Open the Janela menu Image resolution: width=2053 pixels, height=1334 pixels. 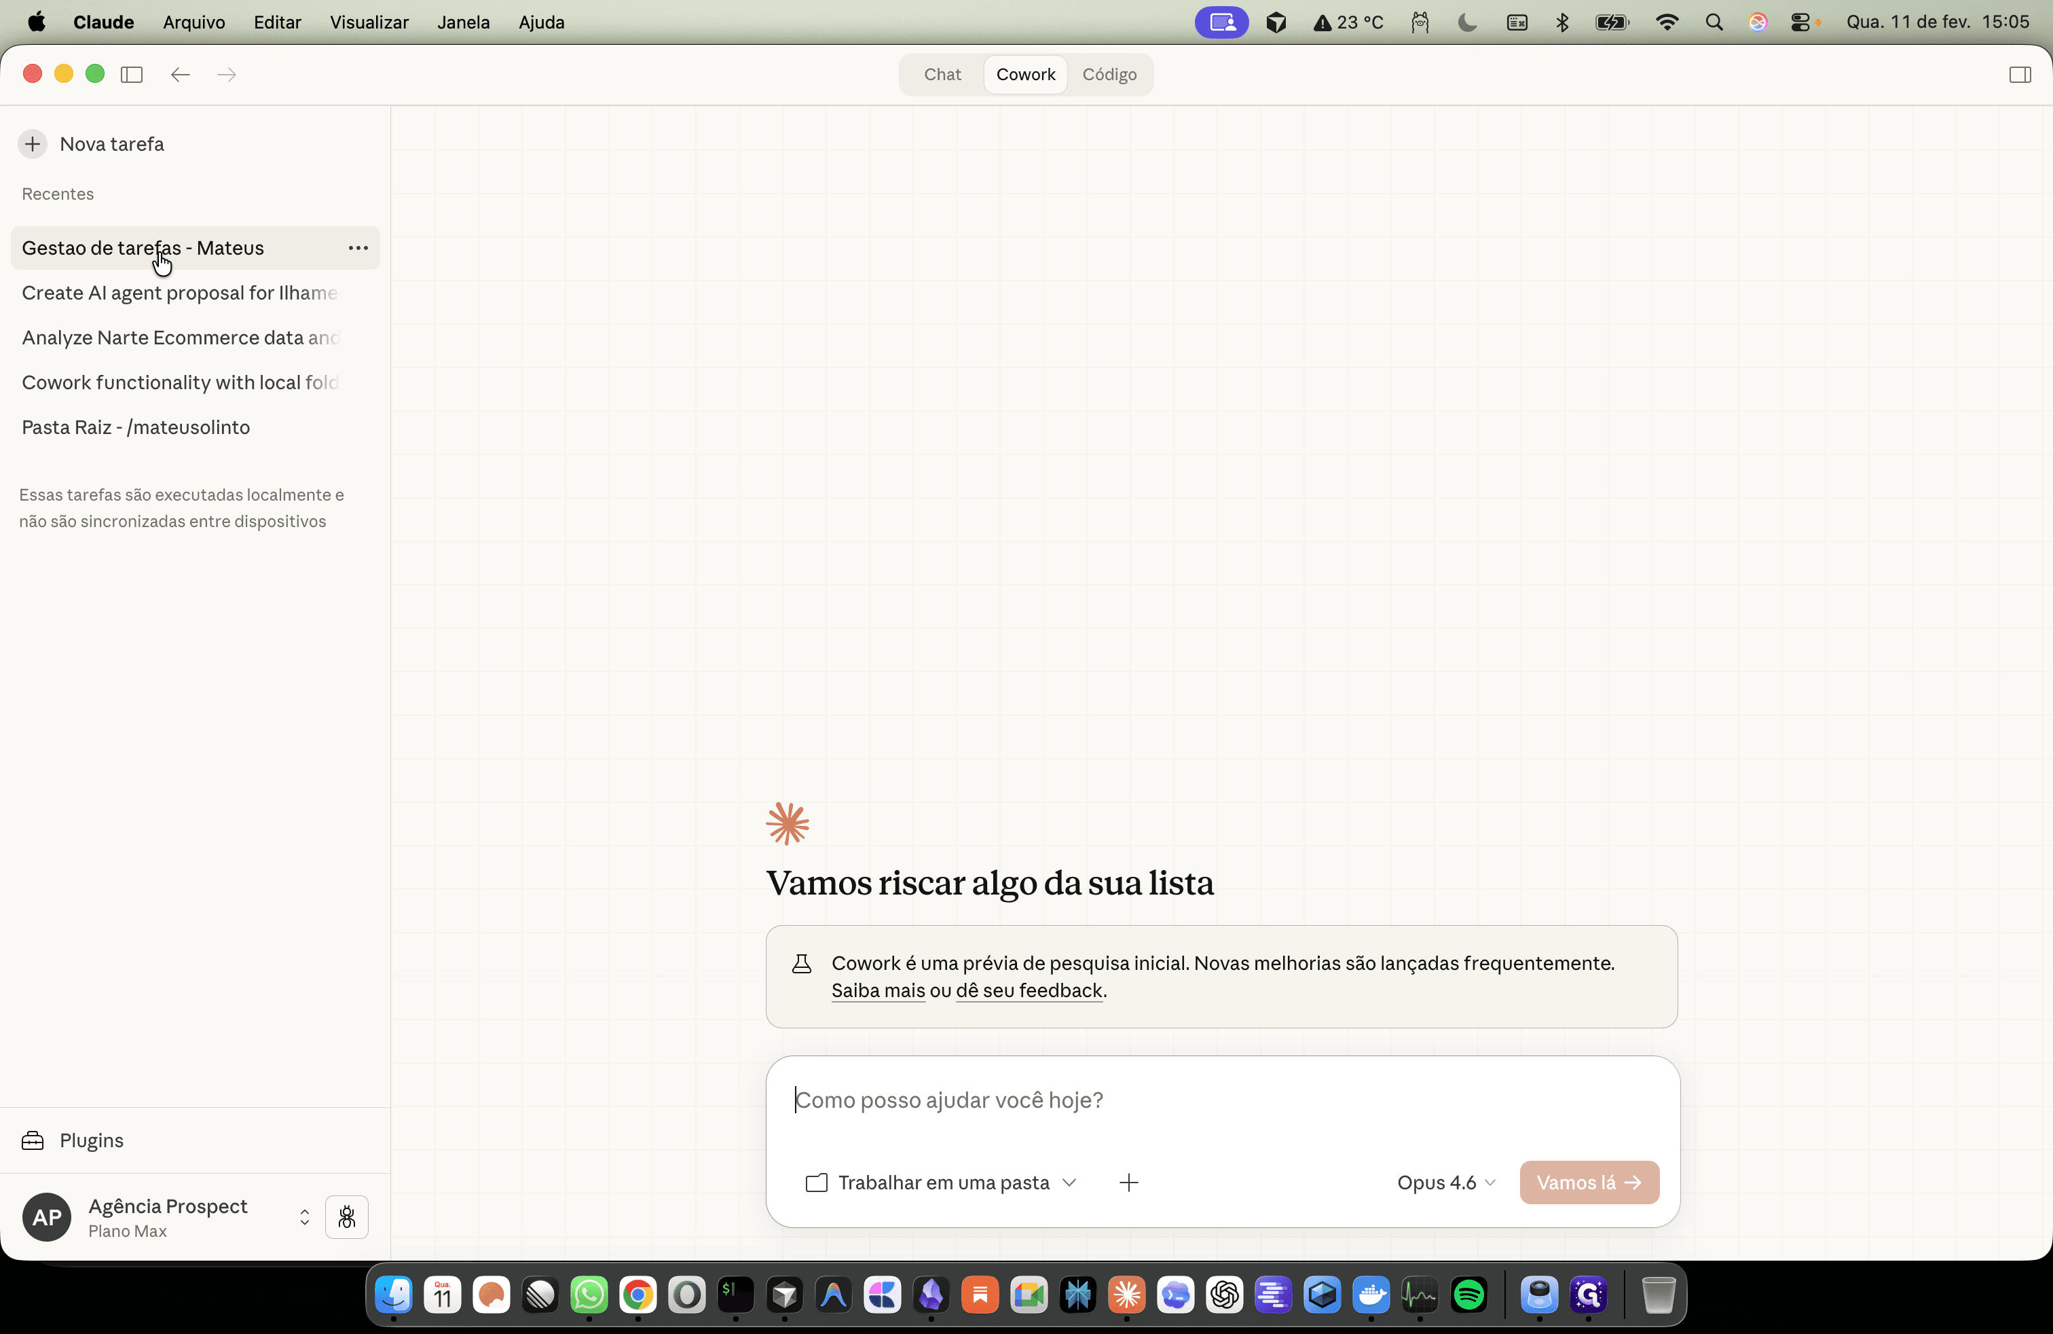tap(463, 22)
